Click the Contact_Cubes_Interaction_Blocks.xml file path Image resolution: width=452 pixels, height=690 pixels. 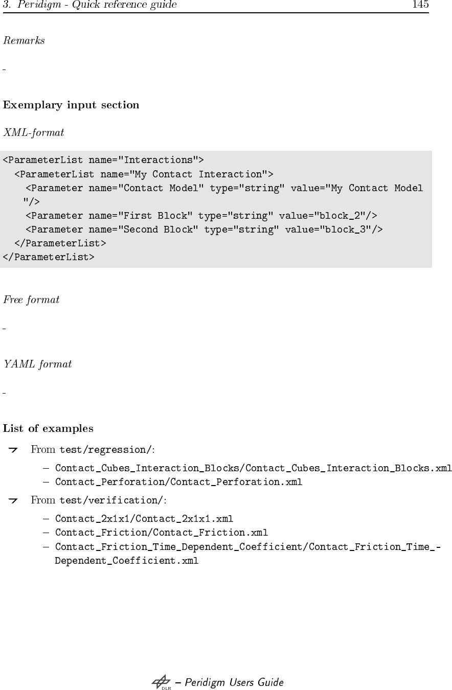coord(253,468)
